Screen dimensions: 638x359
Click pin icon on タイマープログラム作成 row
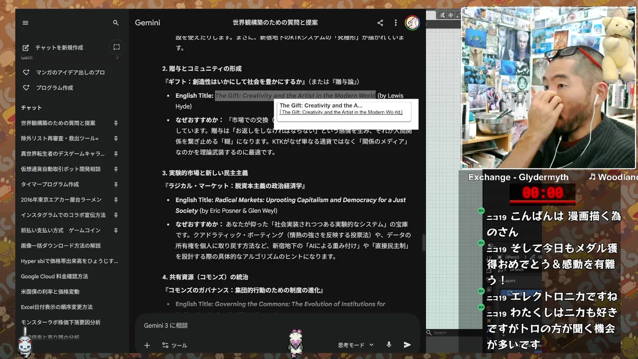tap(116, 184)
